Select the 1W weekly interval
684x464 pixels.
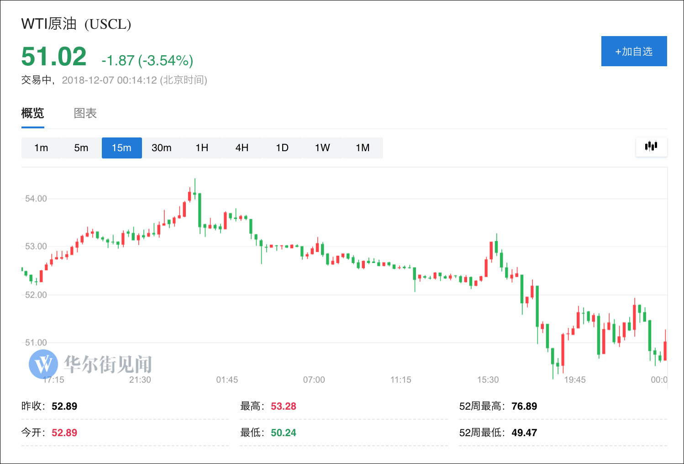[323, 148]
